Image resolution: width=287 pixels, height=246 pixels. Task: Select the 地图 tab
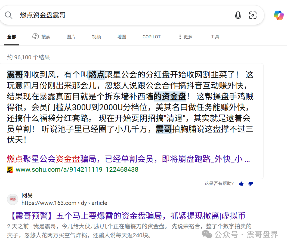coord(122,37)
